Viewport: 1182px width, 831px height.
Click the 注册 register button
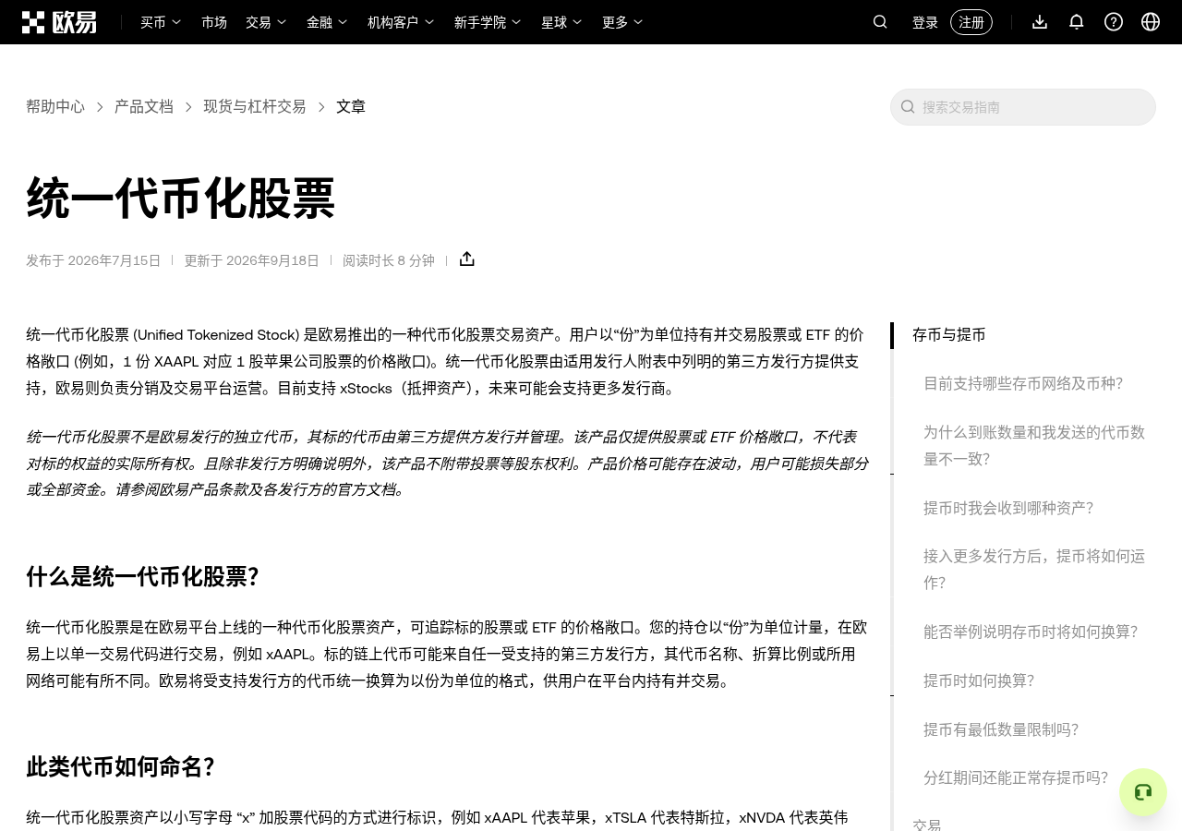[x=971, y=22]
